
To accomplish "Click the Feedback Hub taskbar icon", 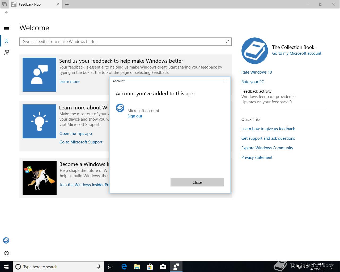I will 176,267.
